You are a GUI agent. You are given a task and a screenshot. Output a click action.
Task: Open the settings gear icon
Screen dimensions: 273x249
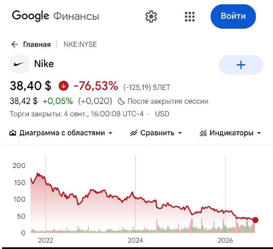151,16
